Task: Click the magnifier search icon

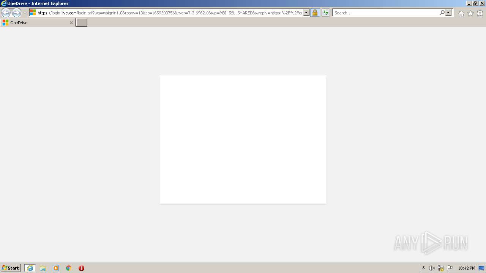Action: click(442, 13)
